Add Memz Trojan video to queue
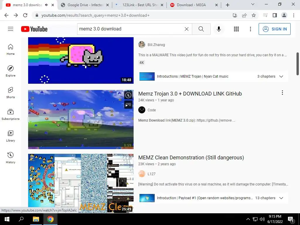The image size is (300, 225). point(128,105)
